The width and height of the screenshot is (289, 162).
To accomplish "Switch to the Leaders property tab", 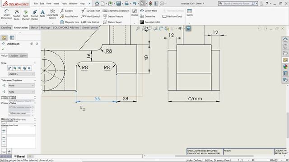I will point(14,56).
